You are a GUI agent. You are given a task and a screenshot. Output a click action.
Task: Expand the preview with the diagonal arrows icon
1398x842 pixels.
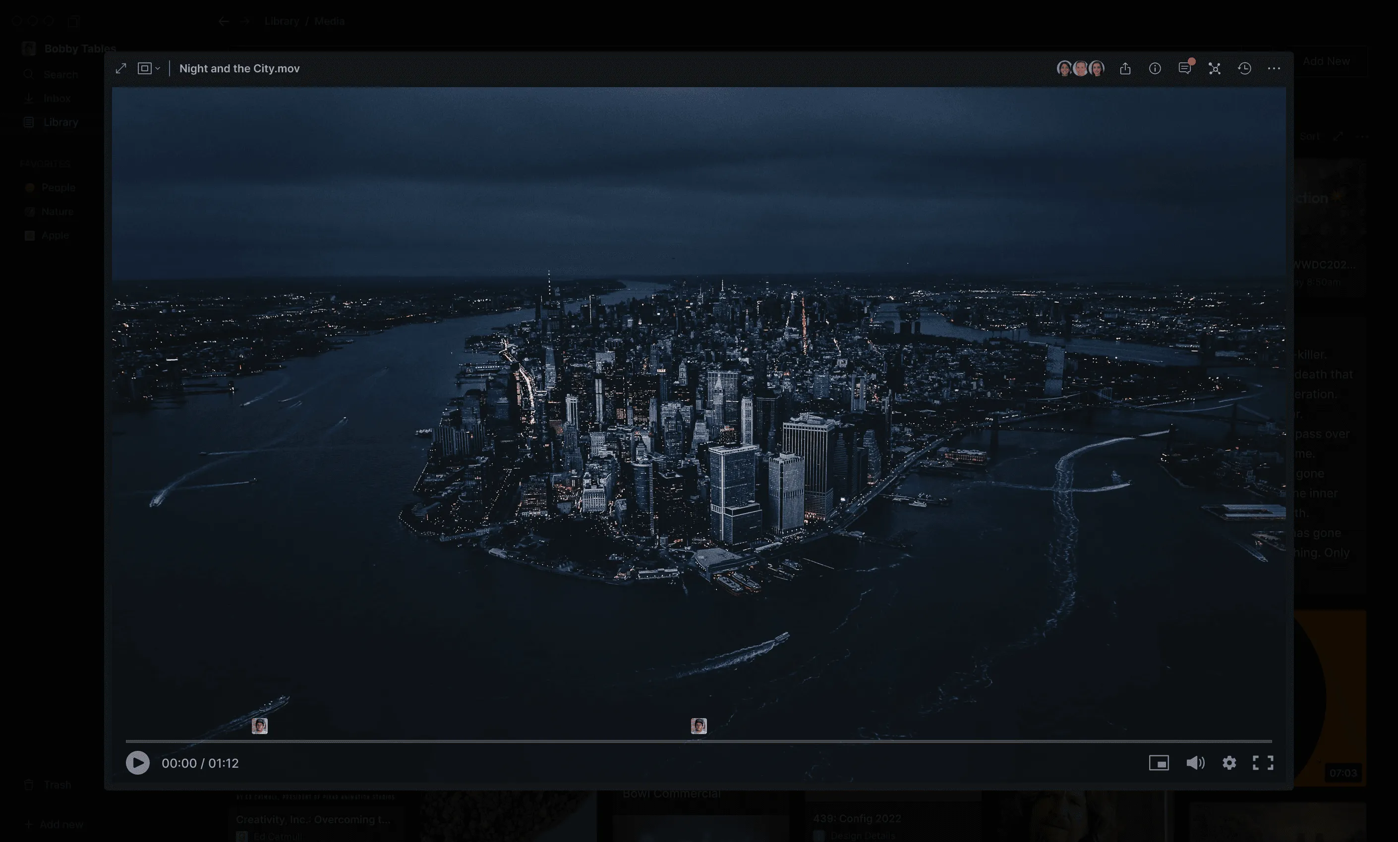click(x=121, y=69)
